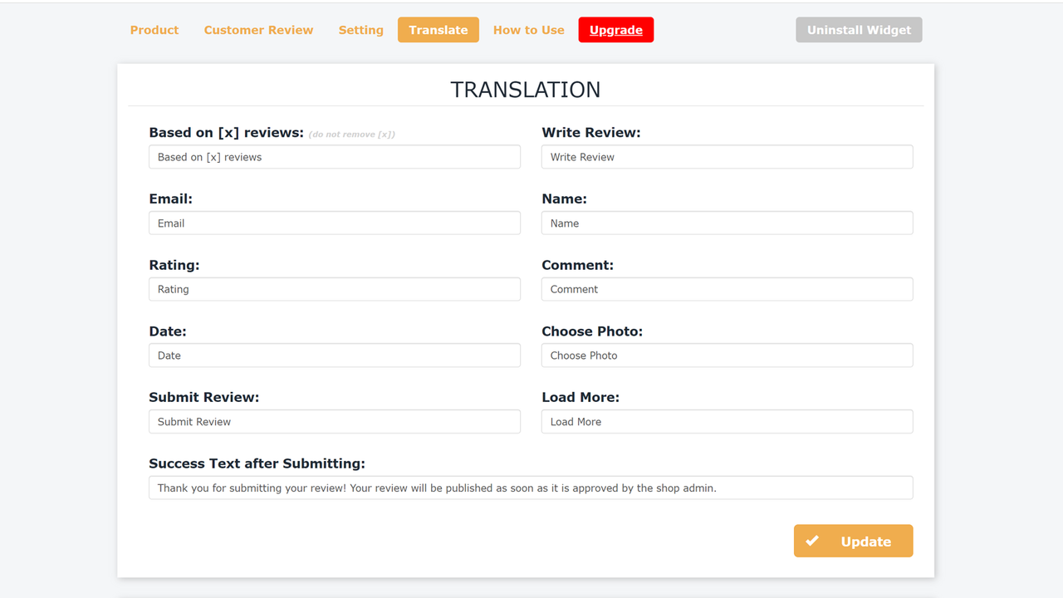
Task: Select the Success Text after Submitting field
Action: pyautogui.click(x=531, y=488)
